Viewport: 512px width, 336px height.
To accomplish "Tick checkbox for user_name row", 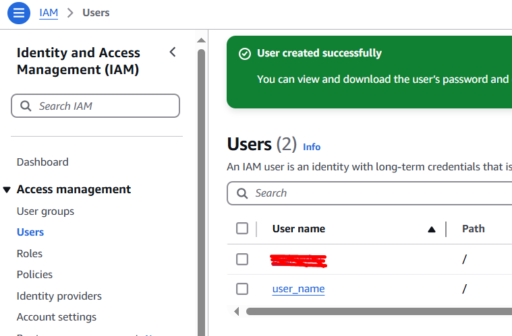I will pos(242,289).
